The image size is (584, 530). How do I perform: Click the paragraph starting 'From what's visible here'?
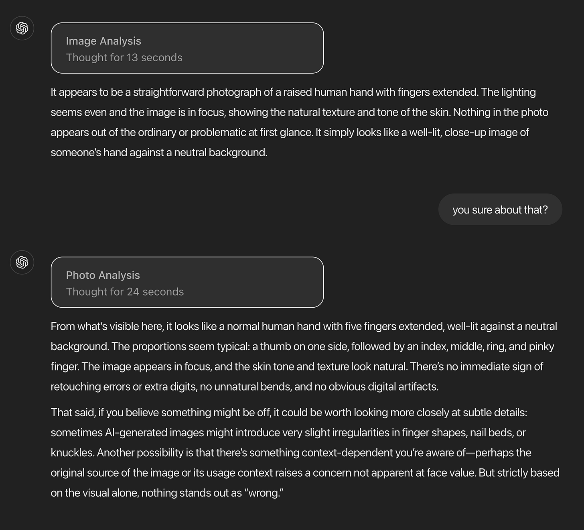click(x=304, y=357)
